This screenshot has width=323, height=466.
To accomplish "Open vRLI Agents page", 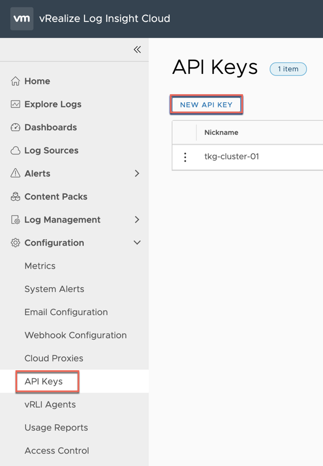I will tap(50, 405).
